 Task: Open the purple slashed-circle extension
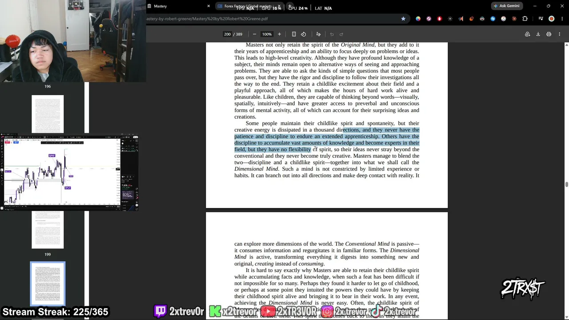coord(429,19)
